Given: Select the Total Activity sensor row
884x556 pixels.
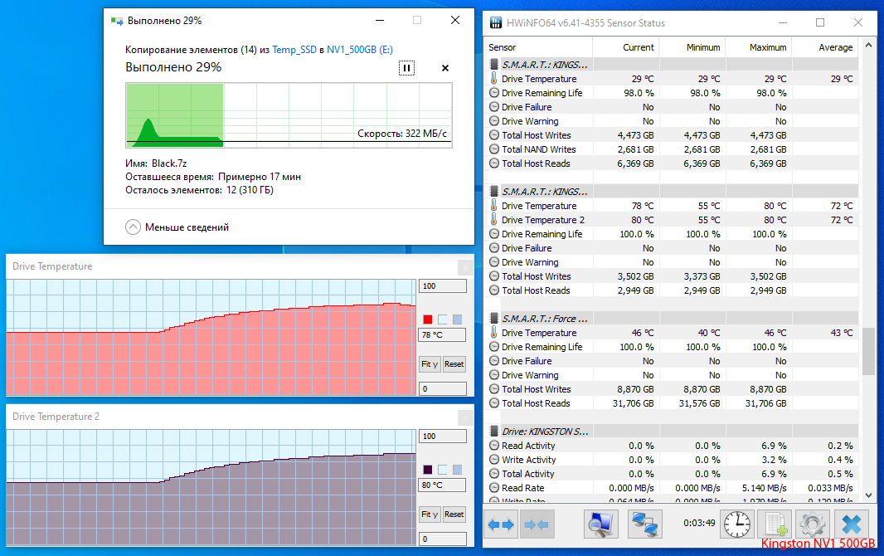Looking at the screenshot, I should 672,474.
